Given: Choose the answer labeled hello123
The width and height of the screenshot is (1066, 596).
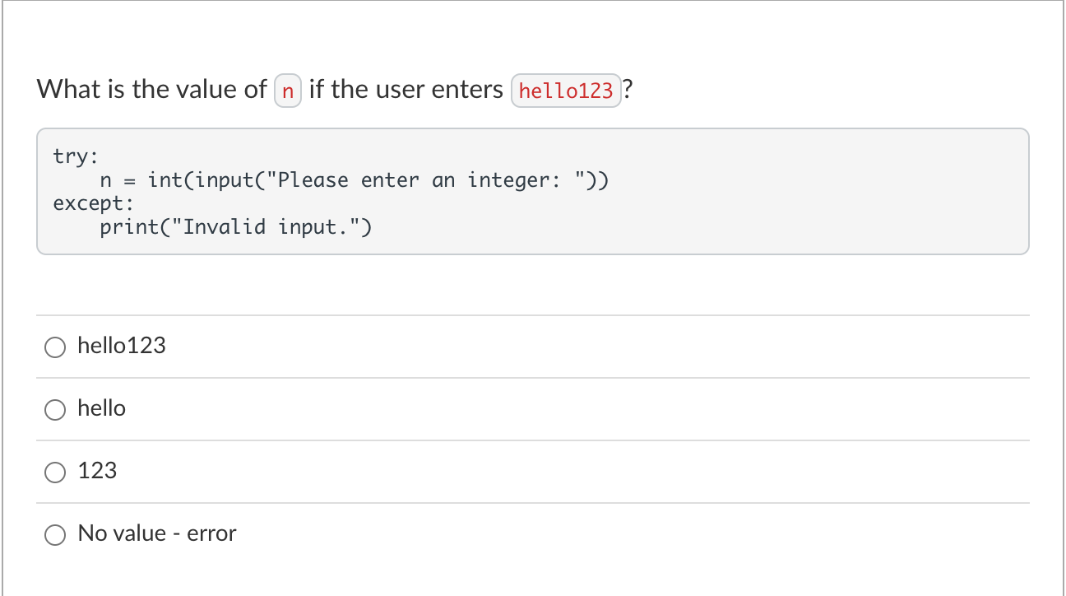Looking at the screenshot, I should [121, 346].
